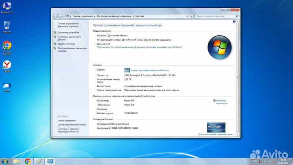This screenshot has height=165, width=293.
Task: Expand the address bar history dropdown arrow
Action: click(187, 16)
